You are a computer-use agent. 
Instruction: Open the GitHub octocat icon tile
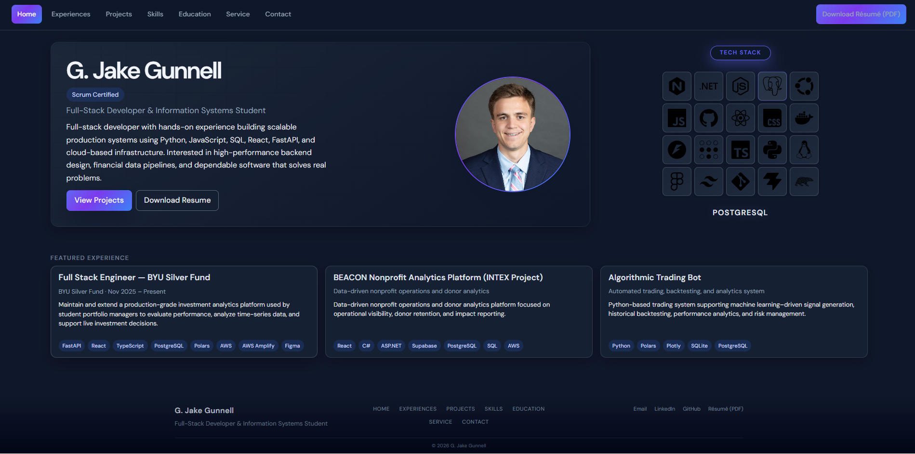coord(708,118)
